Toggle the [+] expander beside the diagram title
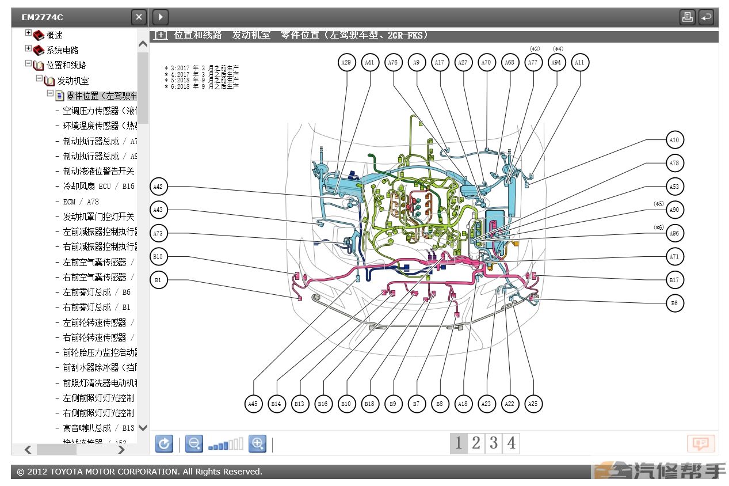729x486 pixels. click(x=161, y=36)
